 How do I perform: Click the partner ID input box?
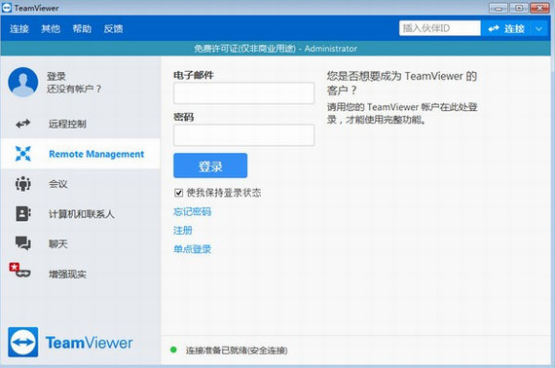[440, 28]
